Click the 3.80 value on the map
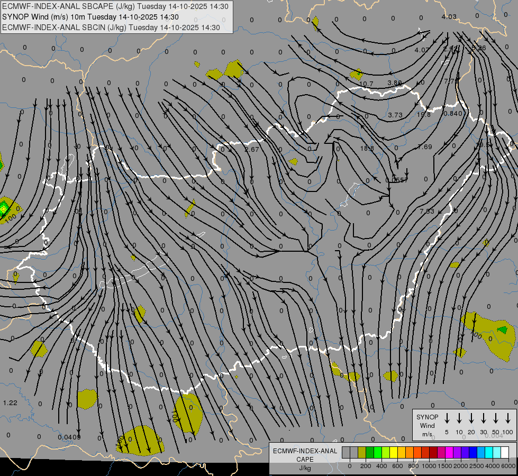The height and width of the screenshot is (476, 518). tap(395, 83)
